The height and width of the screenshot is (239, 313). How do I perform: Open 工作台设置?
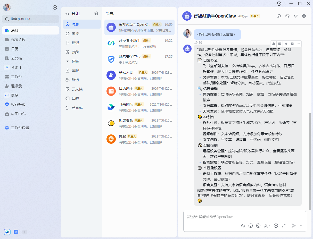coord(30,128)
